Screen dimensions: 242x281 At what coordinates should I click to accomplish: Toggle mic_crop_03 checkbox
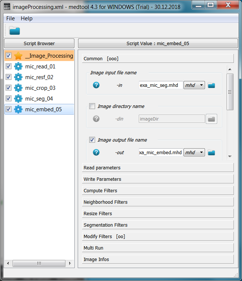tap(9, 88)
